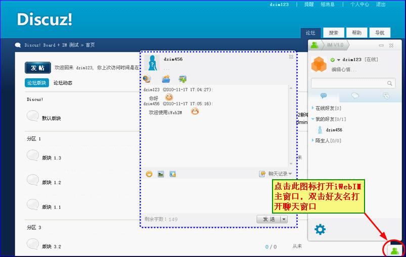
Task: Open the emoticon smiley picker
Action: click(x=149, y=174)
